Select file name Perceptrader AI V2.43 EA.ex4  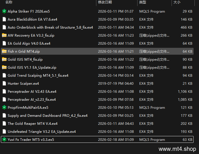32,91
